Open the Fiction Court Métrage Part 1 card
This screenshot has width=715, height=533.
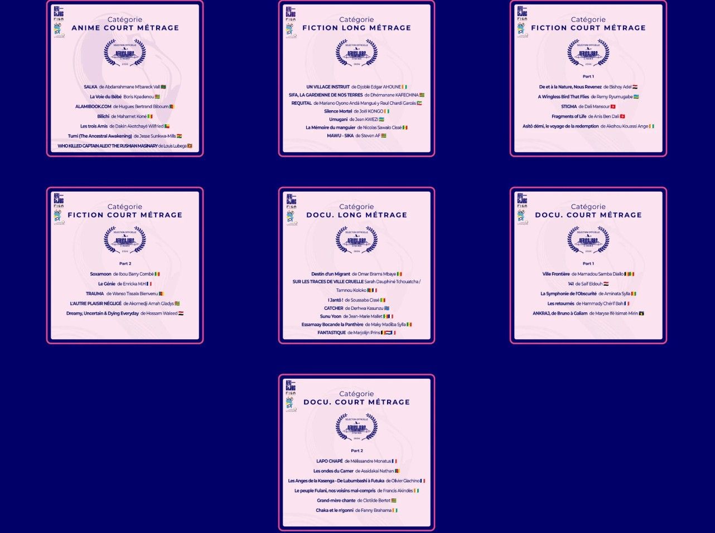coord(588,79)
